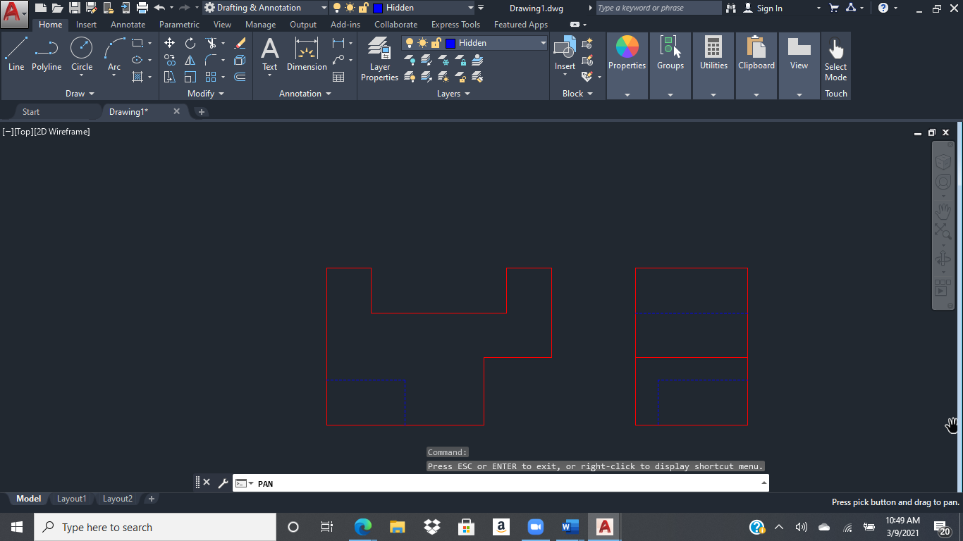Viewport: 963px width, 541px height.
Task: Open the Hidden layer dropdown
Action: [542, 43]
